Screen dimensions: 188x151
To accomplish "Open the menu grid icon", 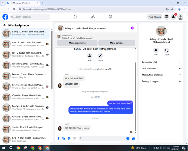I will click(x=166, y=17).
